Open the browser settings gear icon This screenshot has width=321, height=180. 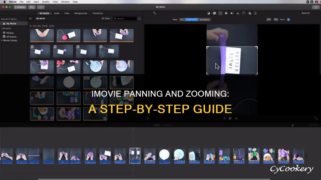tap(139, 18)
